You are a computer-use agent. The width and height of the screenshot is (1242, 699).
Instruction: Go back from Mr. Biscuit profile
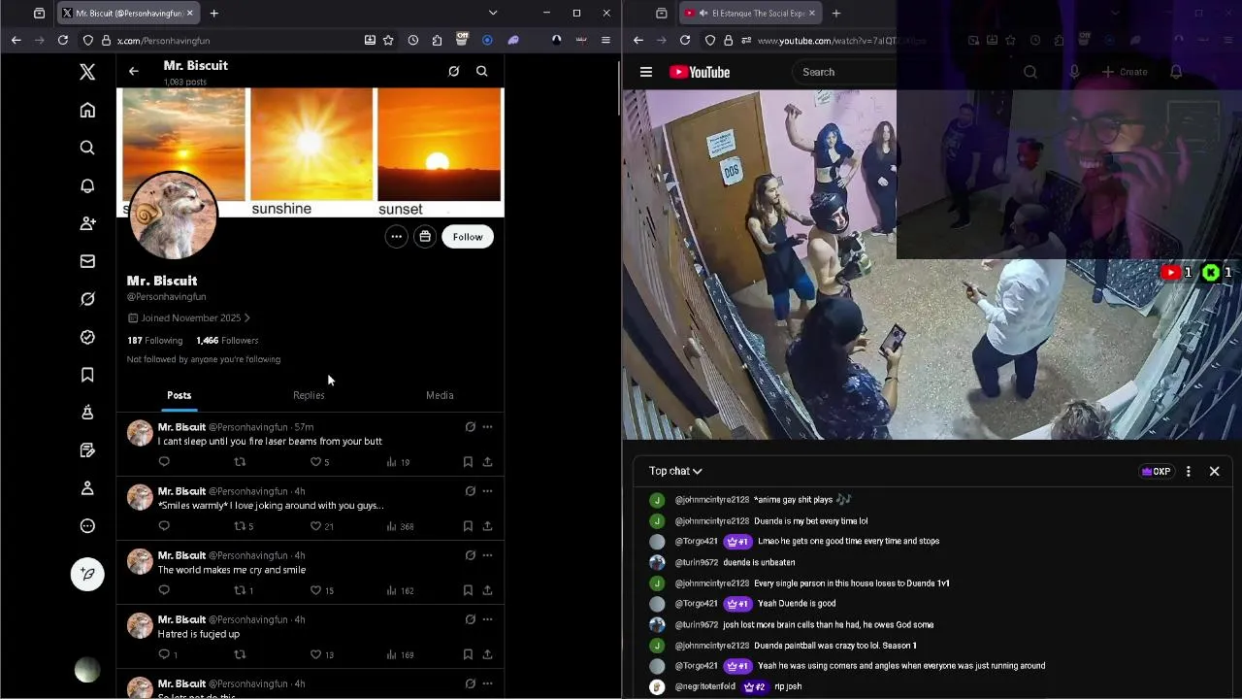[134, 71]
